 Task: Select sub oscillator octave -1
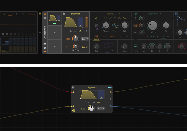[x=108, y=51]
